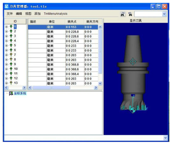Click the tool icon for ID 10
171x144 pixels.
click(11, 69)
